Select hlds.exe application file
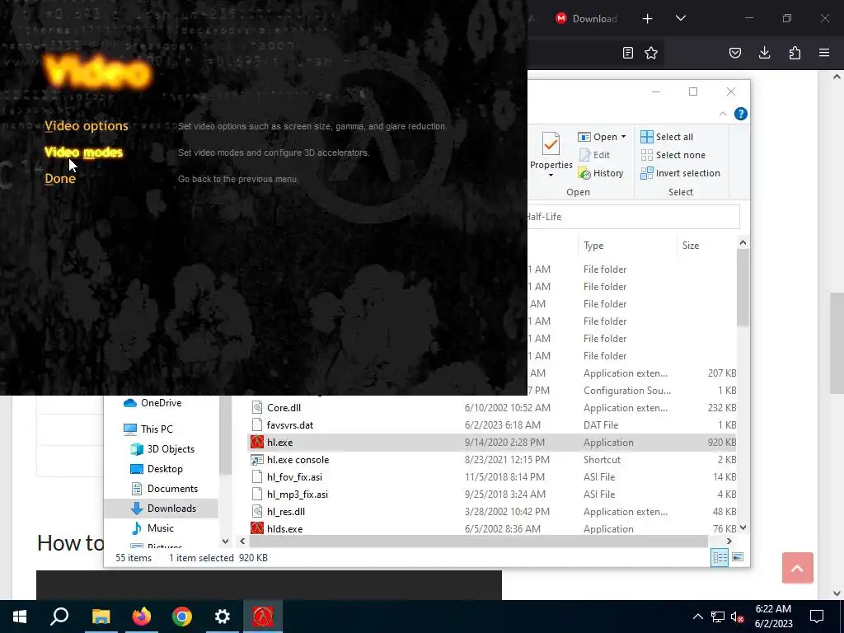The image size is (844, 633). pyautogui.click(x=492, y=528)
